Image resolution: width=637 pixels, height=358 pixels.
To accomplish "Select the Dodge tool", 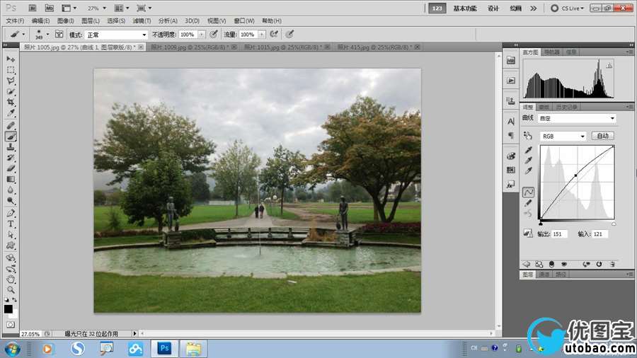I will coord(11,201).
